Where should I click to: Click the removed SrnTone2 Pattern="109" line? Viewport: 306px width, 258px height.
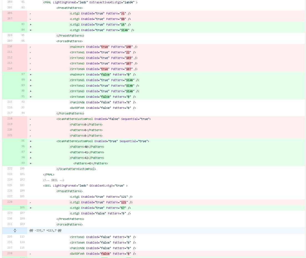point(103,58)
